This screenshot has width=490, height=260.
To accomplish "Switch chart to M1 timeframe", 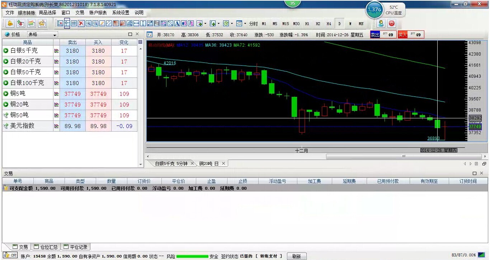I will coord(264,24).
